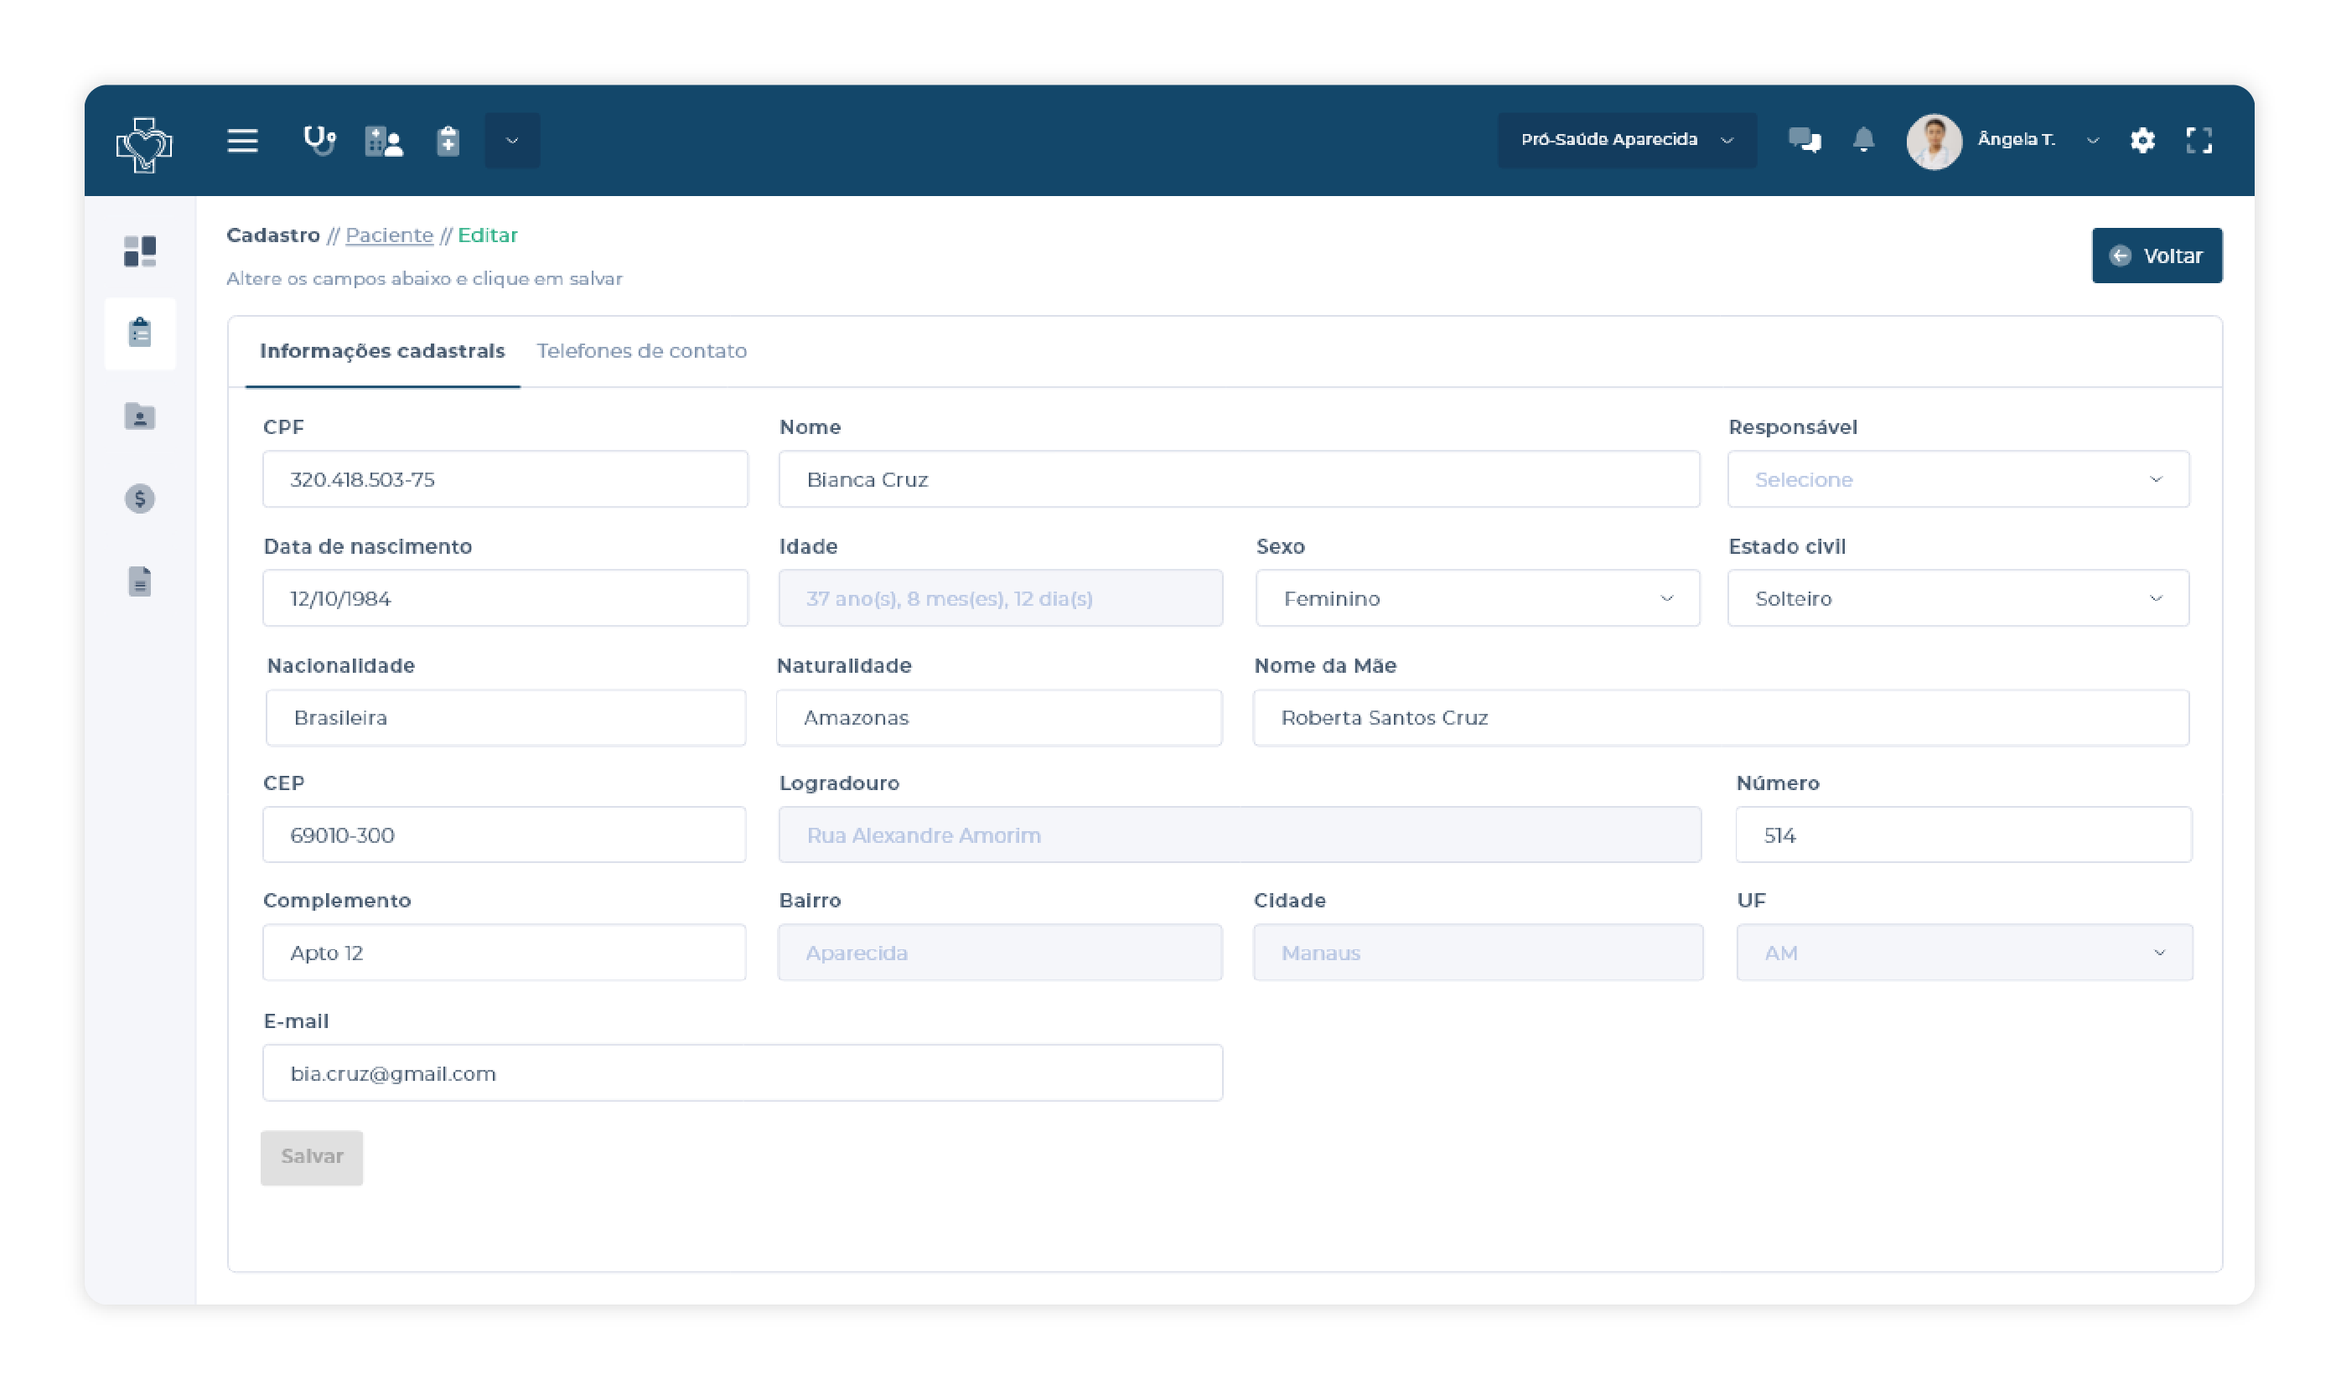Select the Informações cadastrais tab

click(x=381, y=351)
